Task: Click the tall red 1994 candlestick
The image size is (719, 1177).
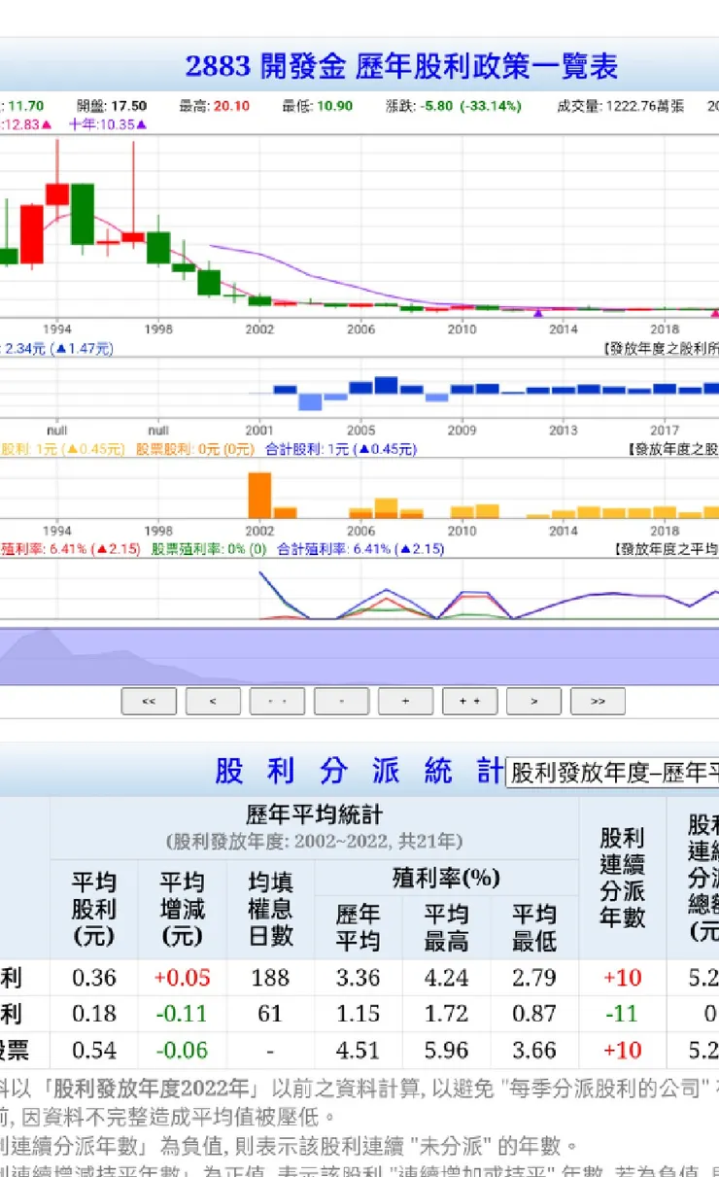Action: [x=57, y=193]
